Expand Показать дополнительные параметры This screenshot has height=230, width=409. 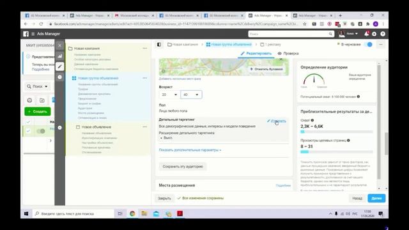(x=190, y=150)
